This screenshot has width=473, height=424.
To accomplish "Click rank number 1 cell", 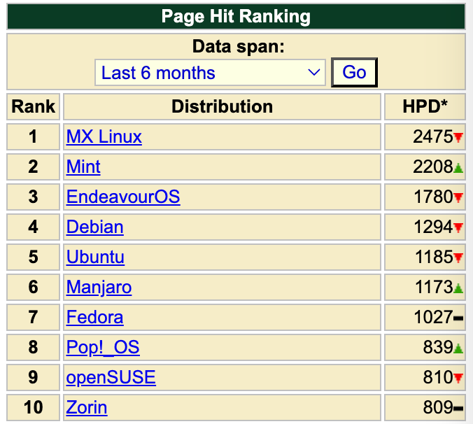I will 33,136.
